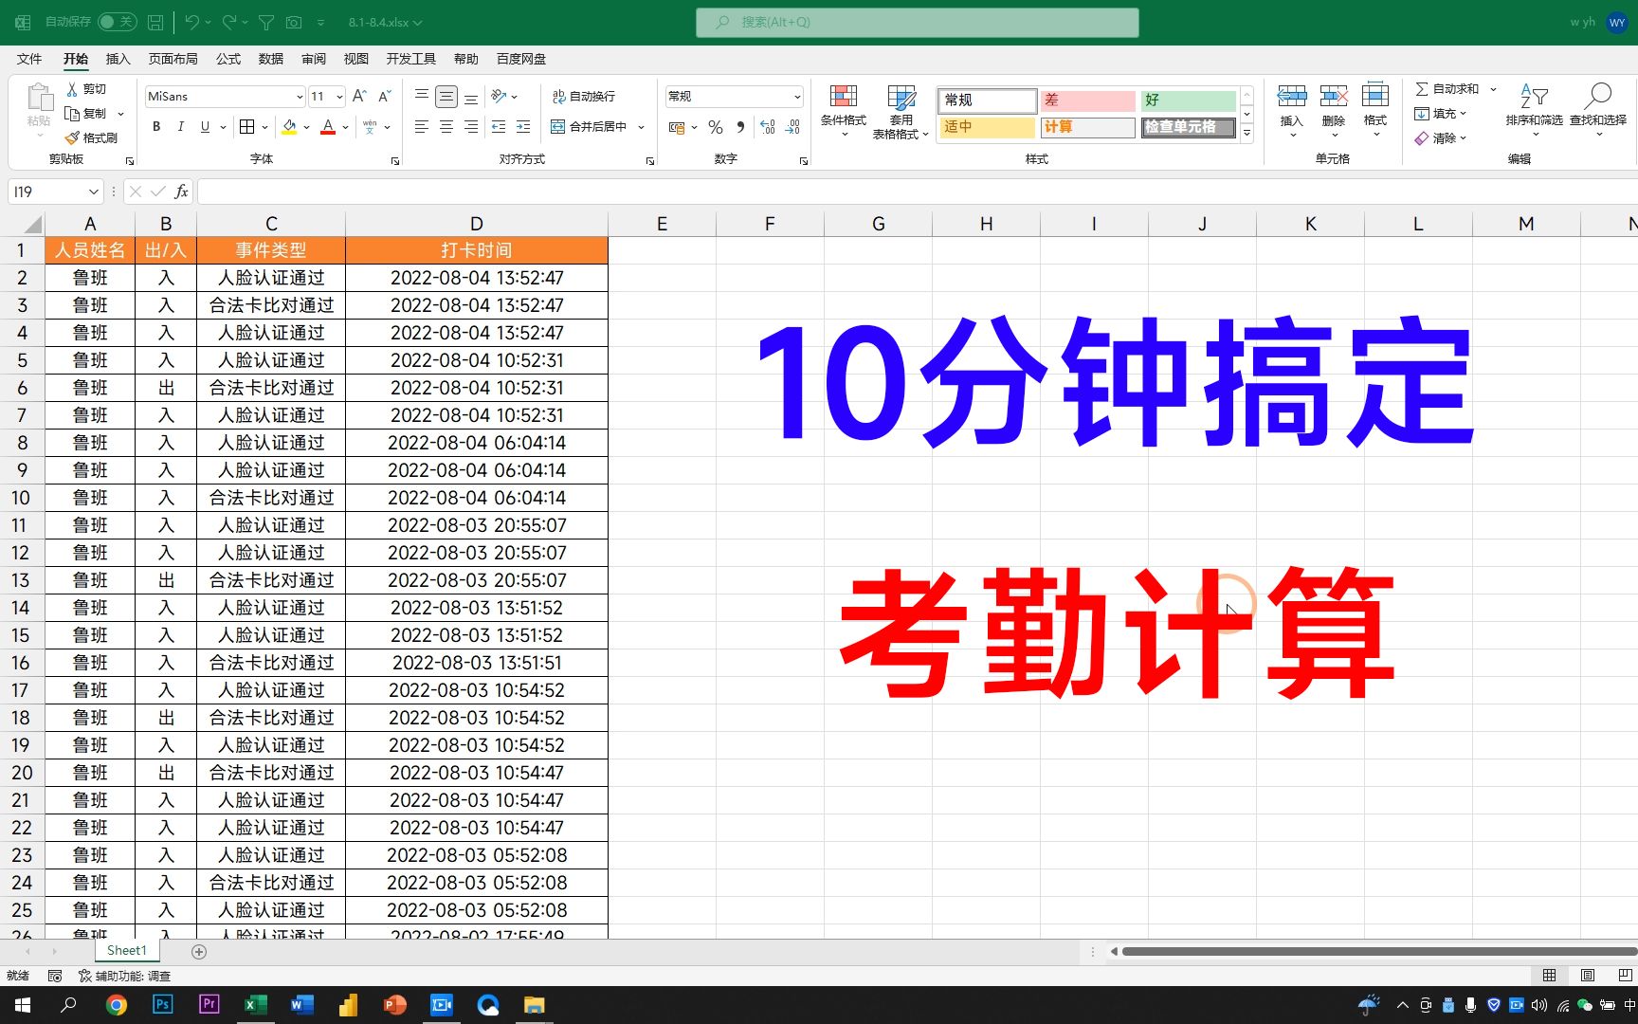Screen dimensions: 1638x1024
Task: Click the Decrease Decimal icon
Action: (x=793, y=126)
